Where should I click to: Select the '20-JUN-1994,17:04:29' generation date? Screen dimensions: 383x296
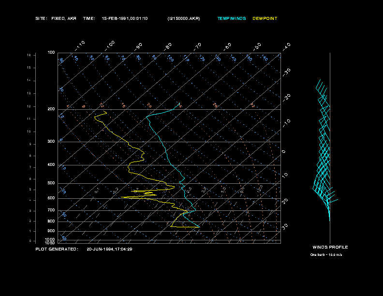click(109, 249)
